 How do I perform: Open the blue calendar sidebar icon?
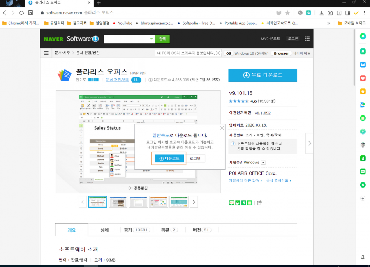tap(363, 64)
